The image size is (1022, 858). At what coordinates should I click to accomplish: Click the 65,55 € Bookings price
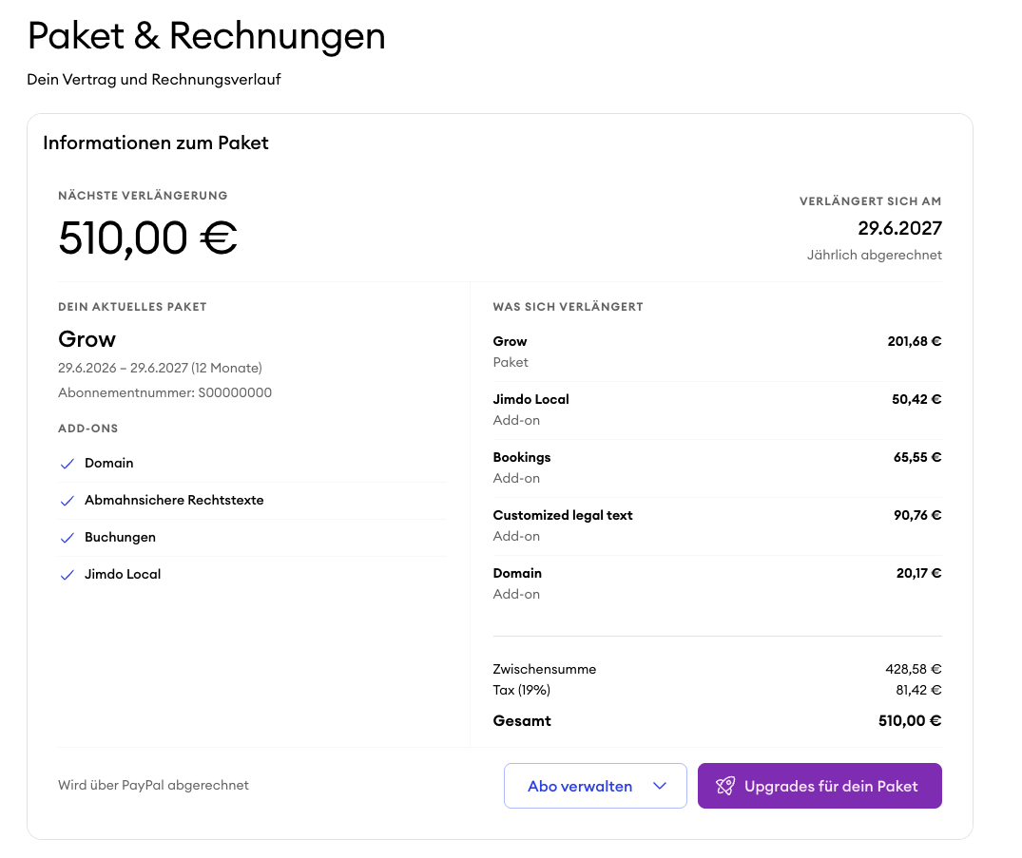(x=917, y=457)
